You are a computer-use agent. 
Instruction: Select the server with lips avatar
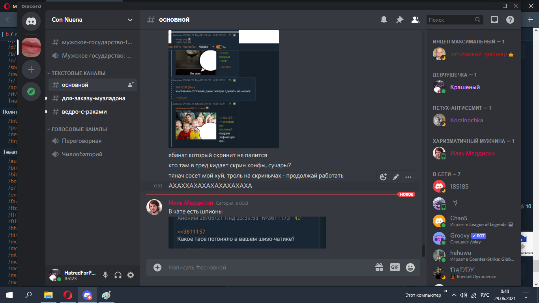pyautogui.click(x=31, y=48)
